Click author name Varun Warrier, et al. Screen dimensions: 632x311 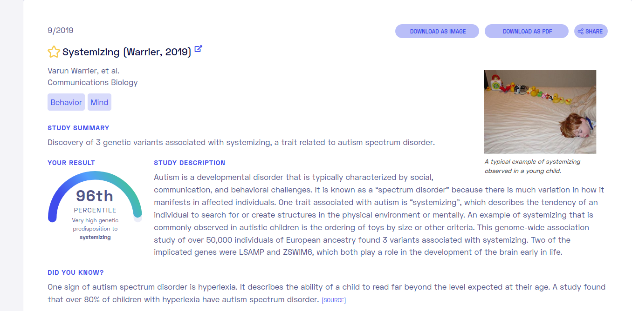pos(83,71)
